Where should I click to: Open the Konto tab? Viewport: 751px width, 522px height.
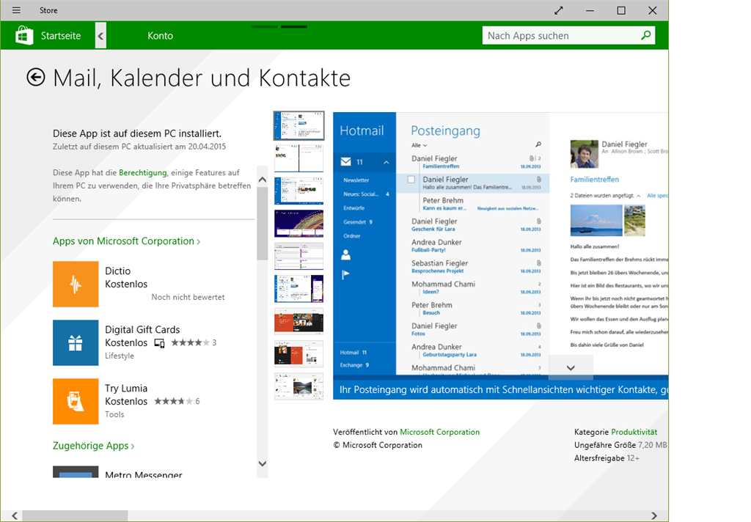click(160, 35)
